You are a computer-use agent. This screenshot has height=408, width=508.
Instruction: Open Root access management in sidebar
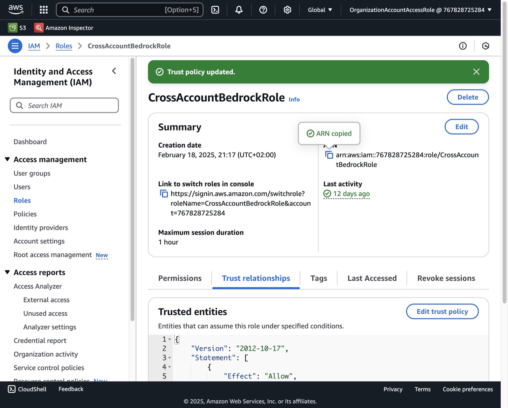pos(53,255)
